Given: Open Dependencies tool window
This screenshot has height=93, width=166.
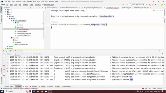Looking at the screenshot, I should click(x=66, y=87).
